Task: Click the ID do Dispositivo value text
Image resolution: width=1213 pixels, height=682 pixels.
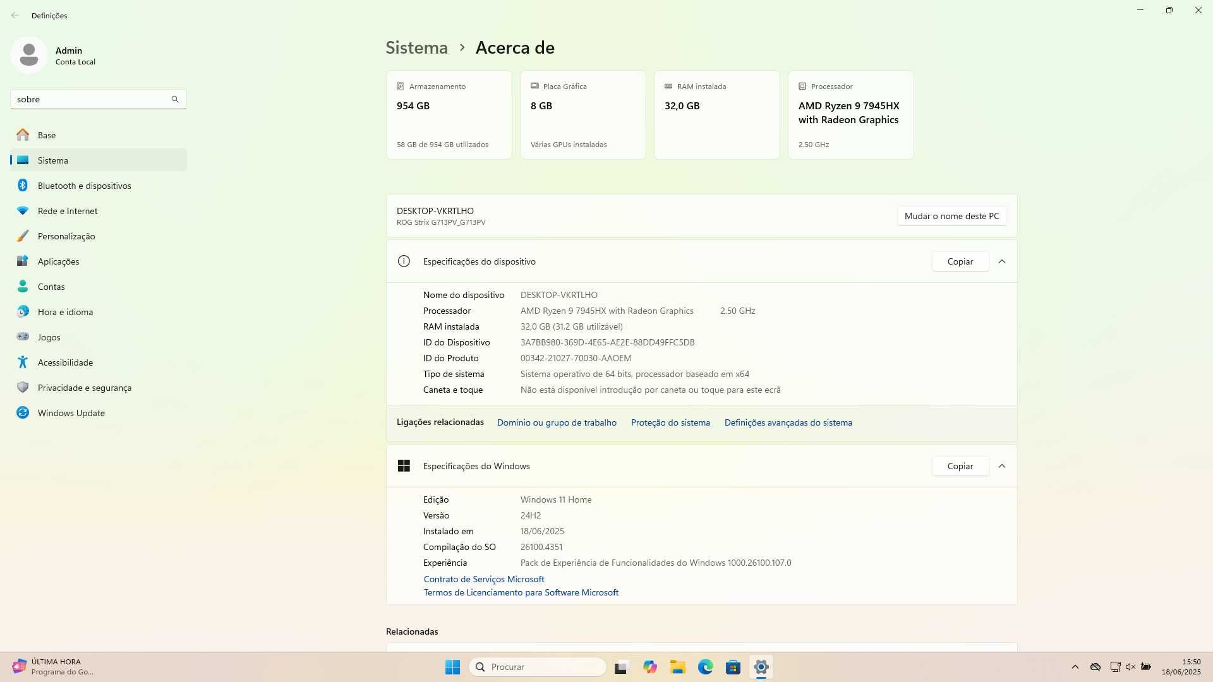Action: 607,342
